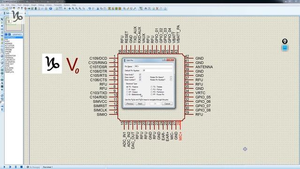Click the Redo toolbar icon
Viewport: 300px width, 169px height.
tap(93, 8)
